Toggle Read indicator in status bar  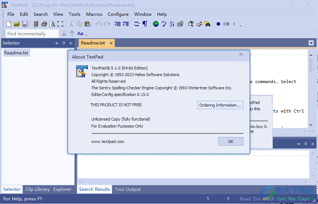coord(245,199)
